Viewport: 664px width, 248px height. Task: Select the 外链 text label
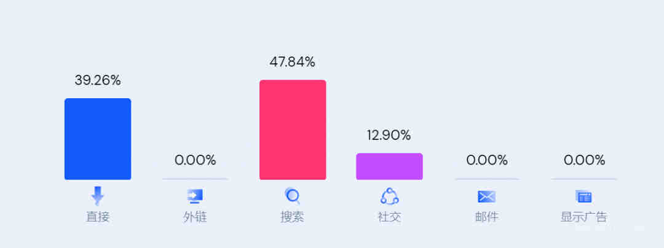[196, 217]
